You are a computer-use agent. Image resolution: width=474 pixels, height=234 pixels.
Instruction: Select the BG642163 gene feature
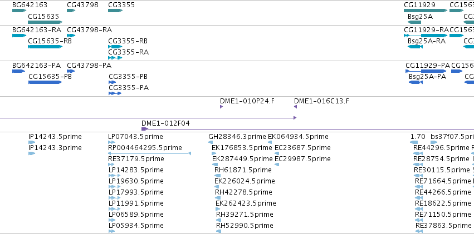[x=19, y=11]
